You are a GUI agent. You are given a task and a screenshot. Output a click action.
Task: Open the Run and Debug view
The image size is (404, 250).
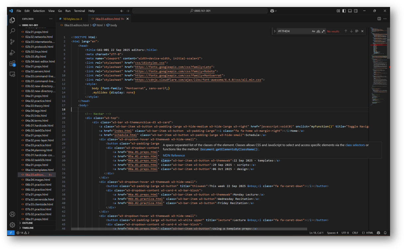[12, 52]
